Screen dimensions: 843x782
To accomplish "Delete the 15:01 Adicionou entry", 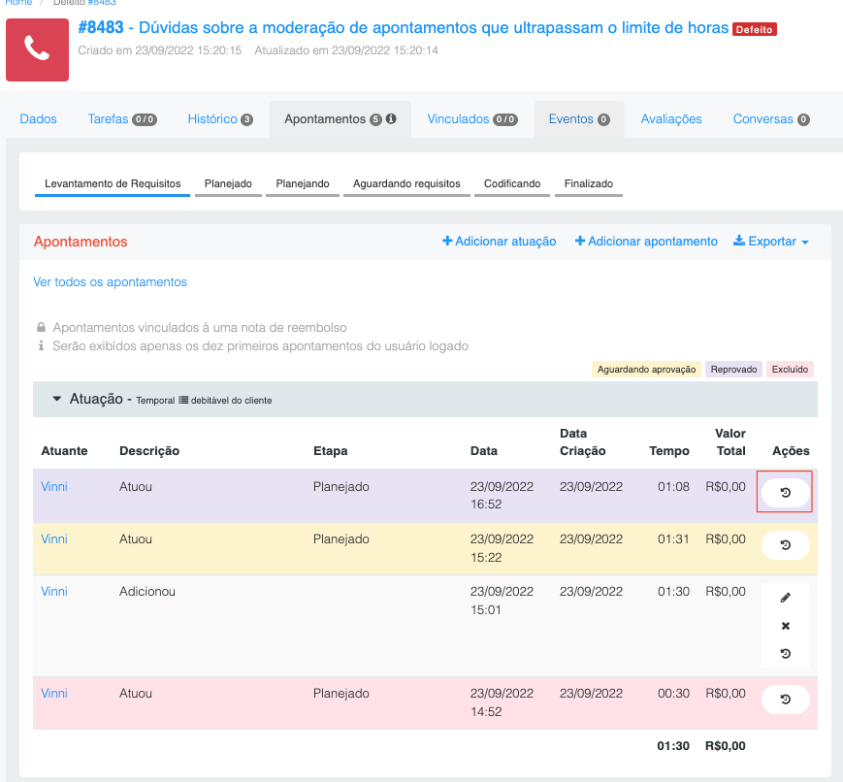I will click(x=786, y=626).
